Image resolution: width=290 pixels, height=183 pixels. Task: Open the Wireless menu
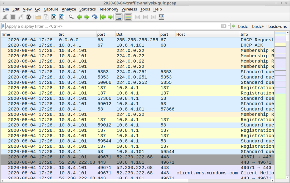point(129,9)
